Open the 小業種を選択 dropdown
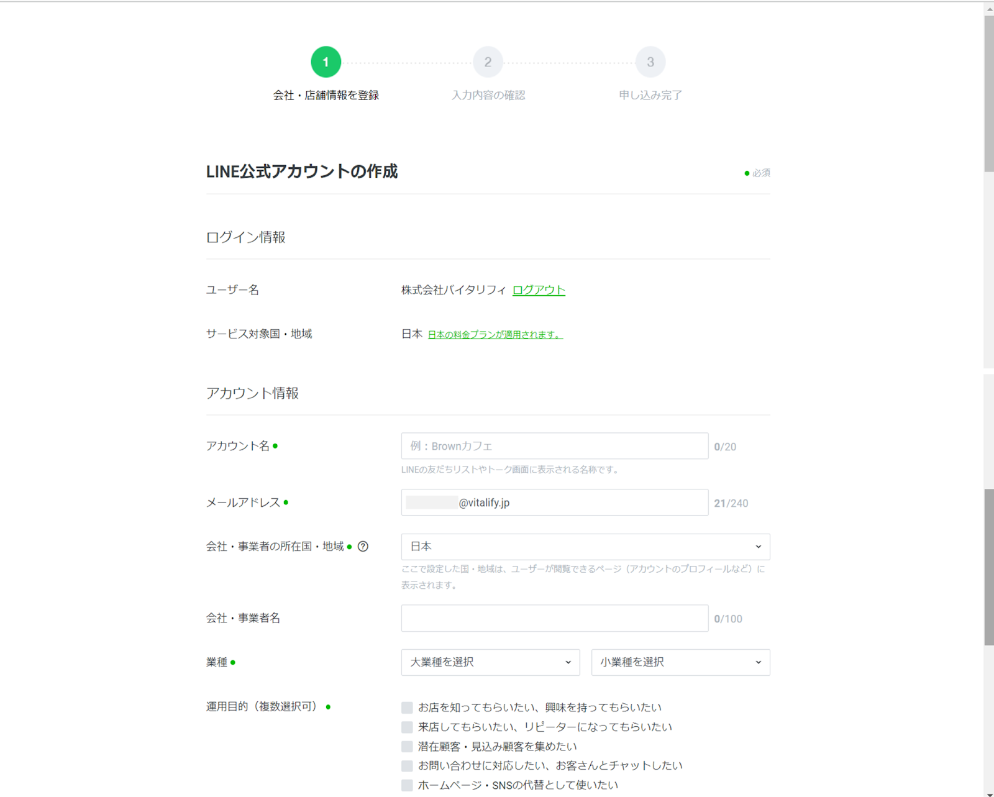Viewport: 994px width, 797px height. 680,662
